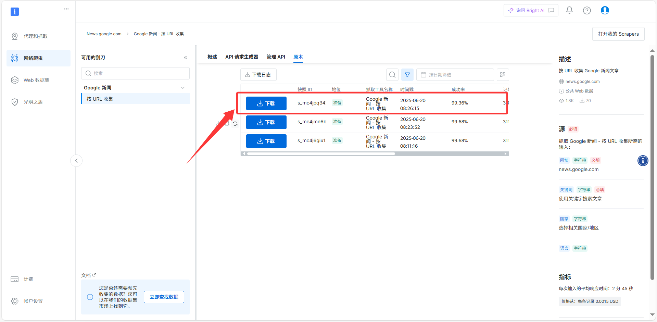This screenshot has height=322, width=657.
Task: Click the 成功率 column header
Action: (x=458, y=90)
